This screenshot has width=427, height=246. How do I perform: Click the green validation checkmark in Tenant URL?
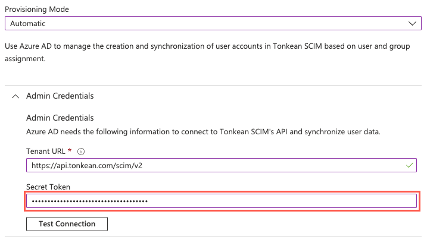pyautogui.click(x=409, y=165)
